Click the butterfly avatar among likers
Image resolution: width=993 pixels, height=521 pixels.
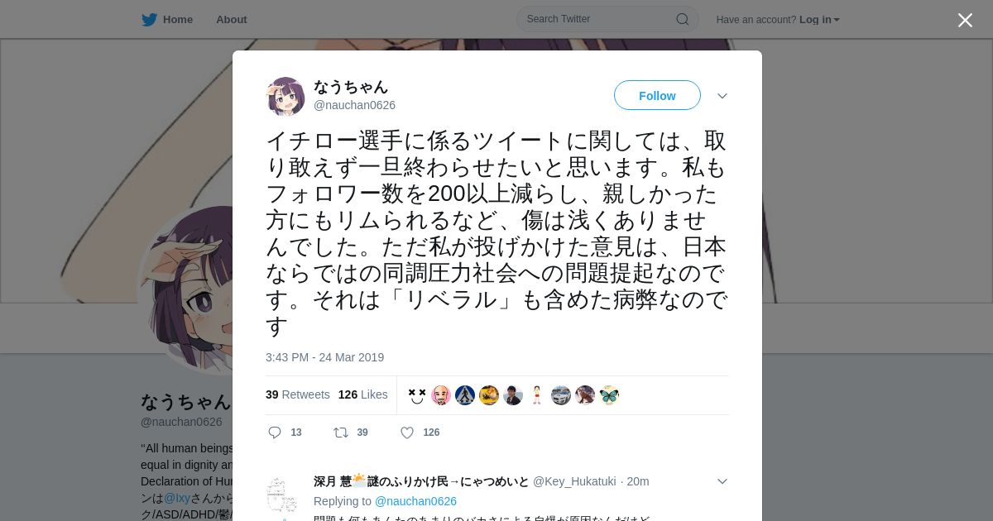(609, 395)
